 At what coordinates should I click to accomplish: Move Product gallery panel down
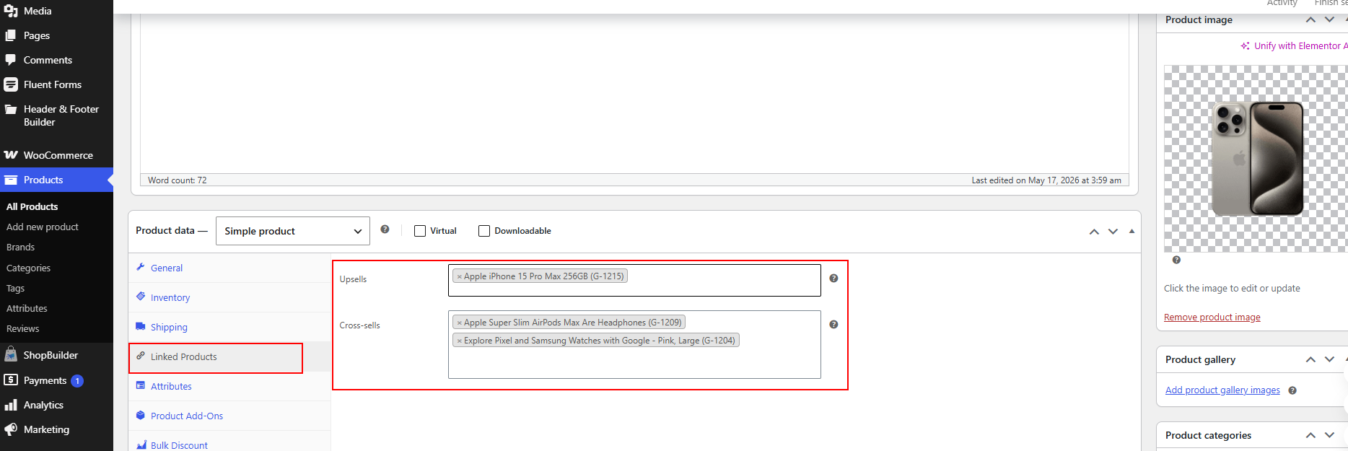(1329, 359)
